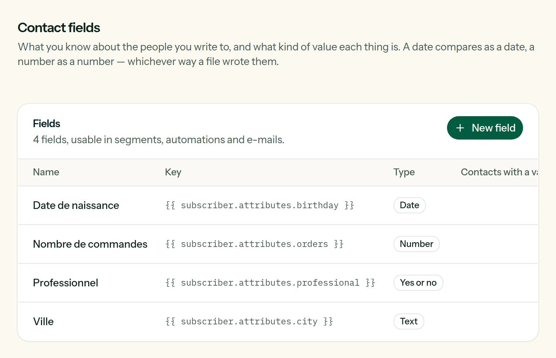Click the Fields section title

pyautogui.click(x=46, y=123)
